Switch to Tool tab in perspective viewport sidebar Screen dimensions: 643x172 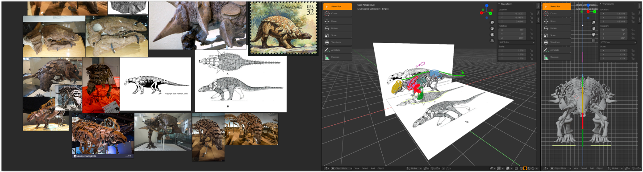pos(538,12)
